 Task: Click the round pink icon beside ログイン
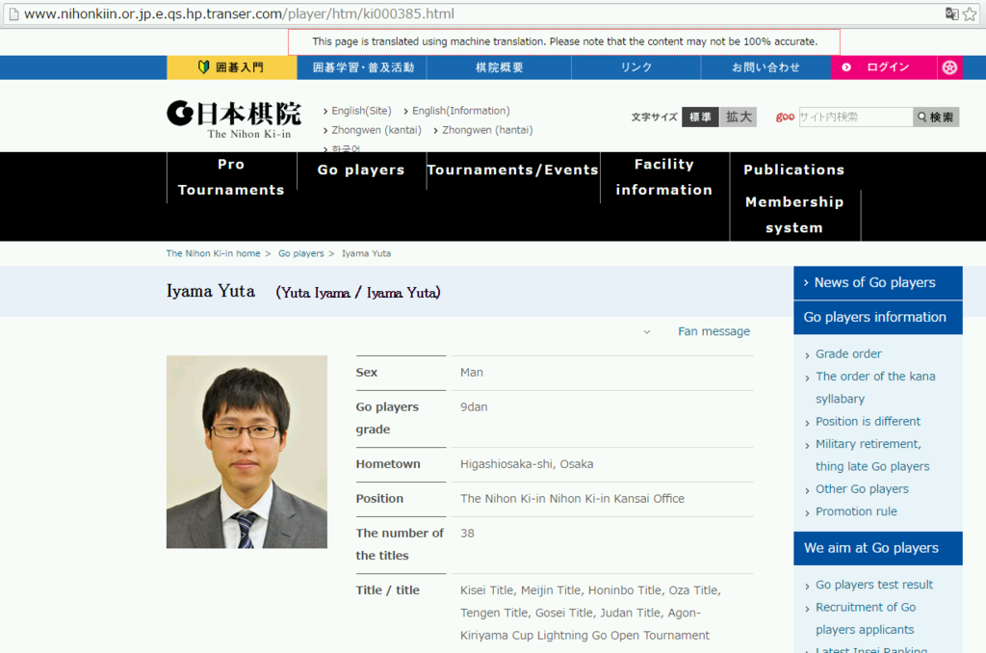949,67
